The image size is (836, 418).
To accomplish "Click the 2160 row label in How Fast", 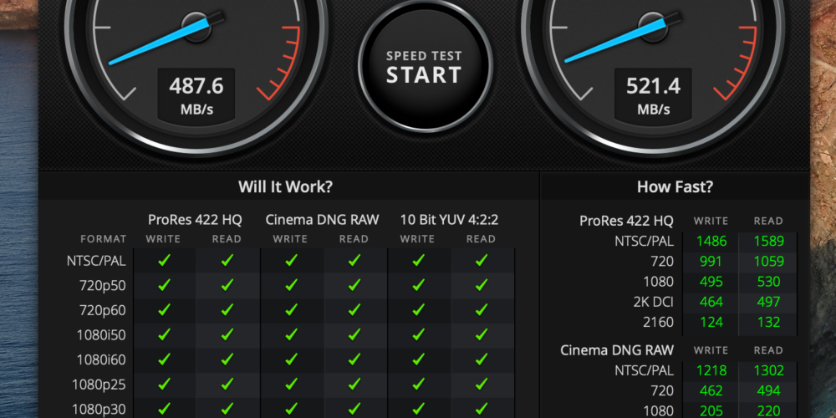I will point(660,322).
